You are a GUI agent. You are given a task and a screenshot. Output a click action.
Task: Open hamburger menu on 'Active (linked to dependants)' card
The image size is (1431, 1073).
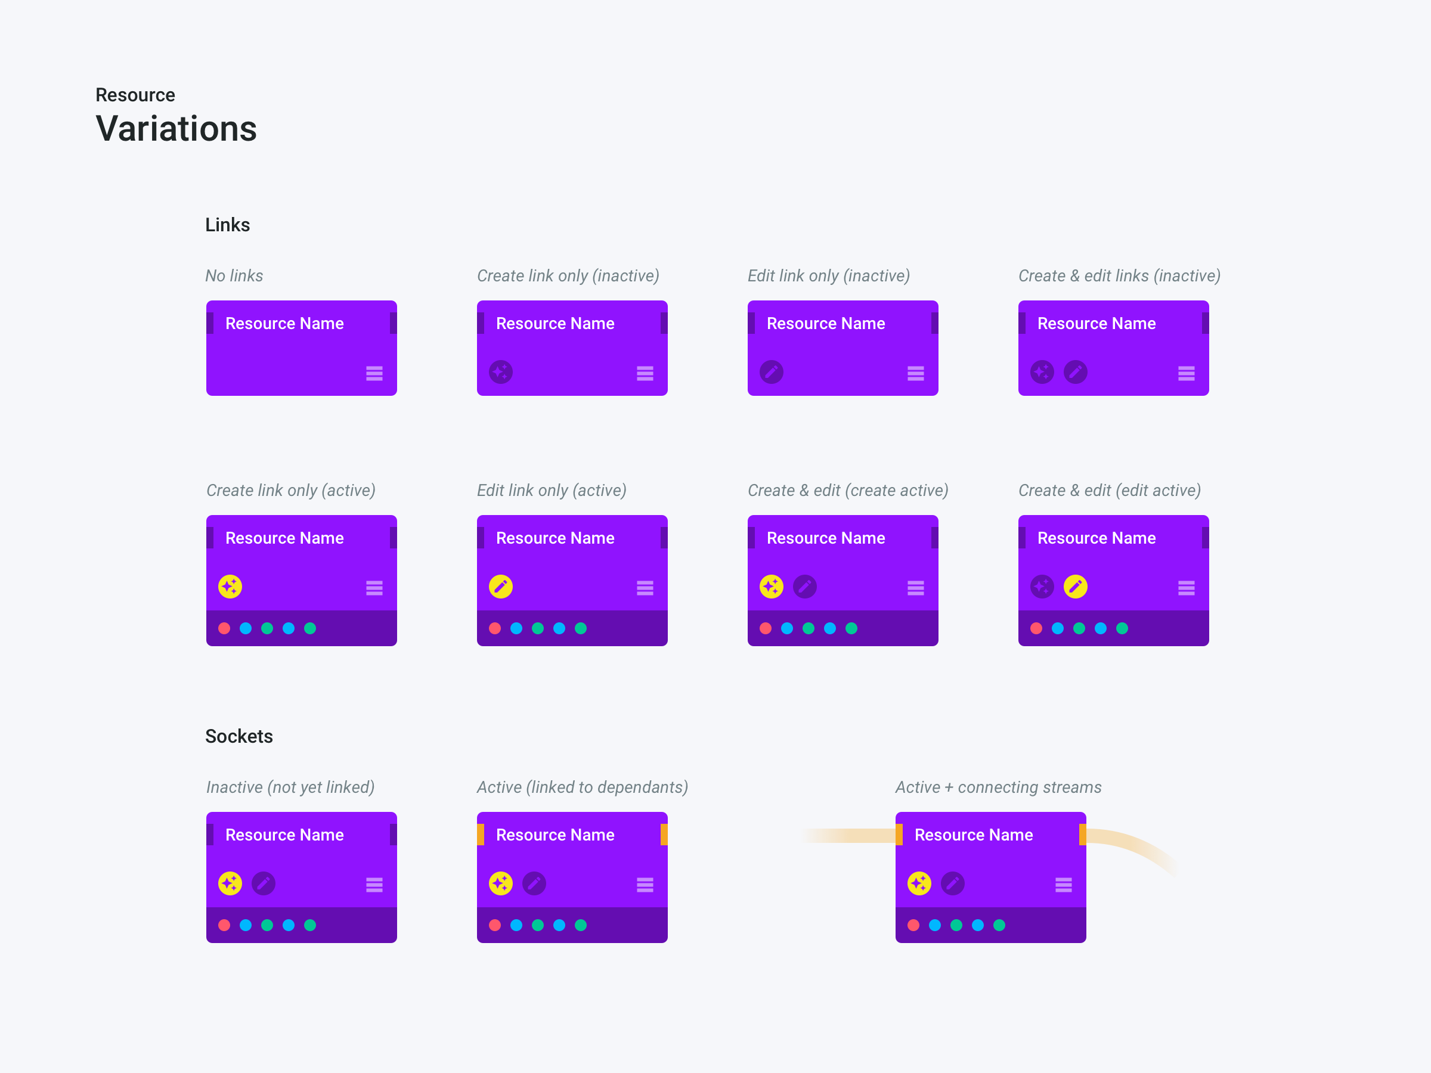[645, 885]
